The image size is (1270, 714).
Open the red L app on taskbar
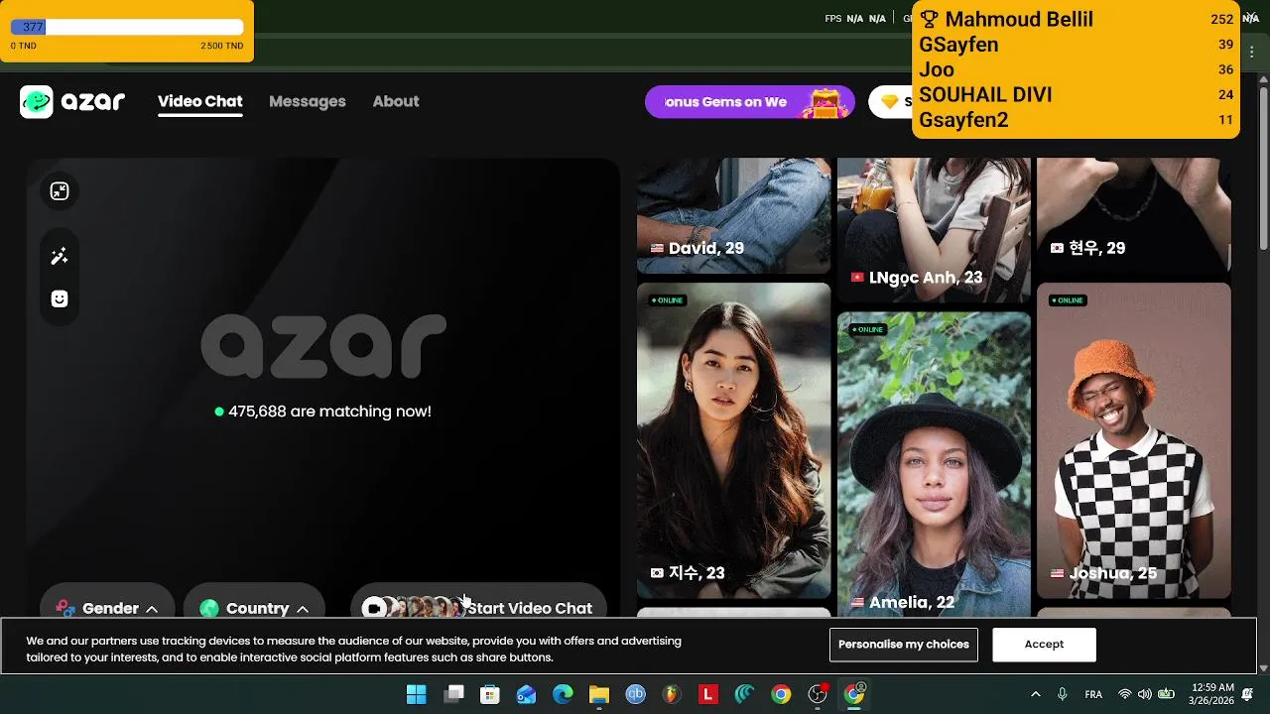point(708,694)
